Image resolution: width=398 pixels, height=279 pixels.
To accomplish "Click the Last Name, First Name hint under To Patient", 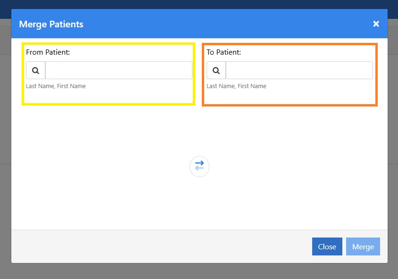I will point(236,86).
